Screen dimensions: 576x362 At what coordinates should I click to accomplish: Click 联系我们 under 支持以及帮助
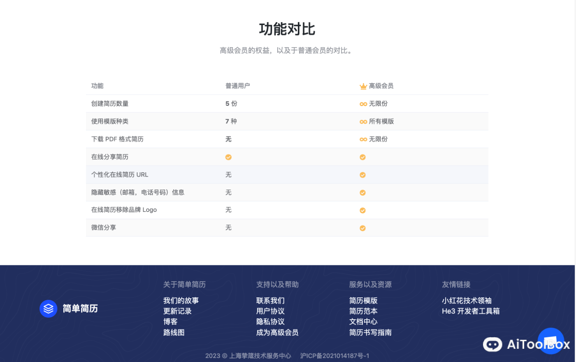(271, 300)
